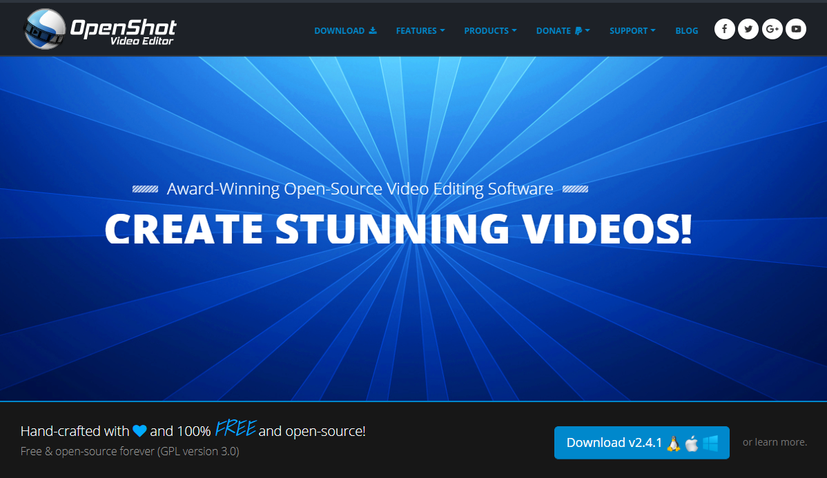Screen dimensions: 827x478
Task: Open the Facebook social icon
Action: click(724, 29)
